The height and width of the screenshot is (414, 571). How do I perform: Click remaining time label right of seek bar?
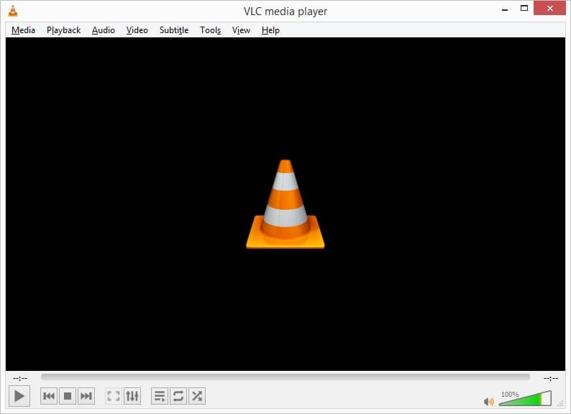point(551,378)
